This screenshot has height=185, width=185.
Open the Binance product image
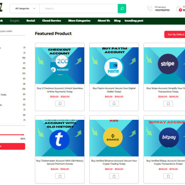click(114, 138)
